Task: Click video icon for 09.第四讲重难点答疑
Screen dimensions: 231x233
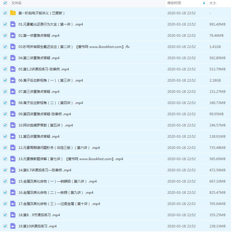Action: pyautogui.click(x=13, y=114)
